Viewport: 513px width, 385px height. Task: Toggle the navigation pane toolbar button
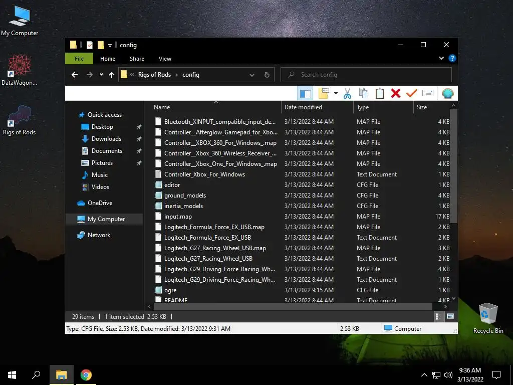[305, 94]
